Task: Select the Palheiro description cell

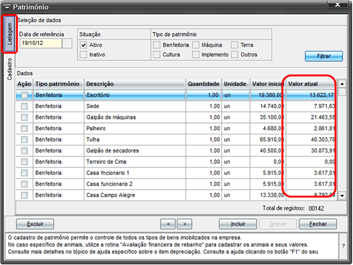Action: (x=135, y=128)
